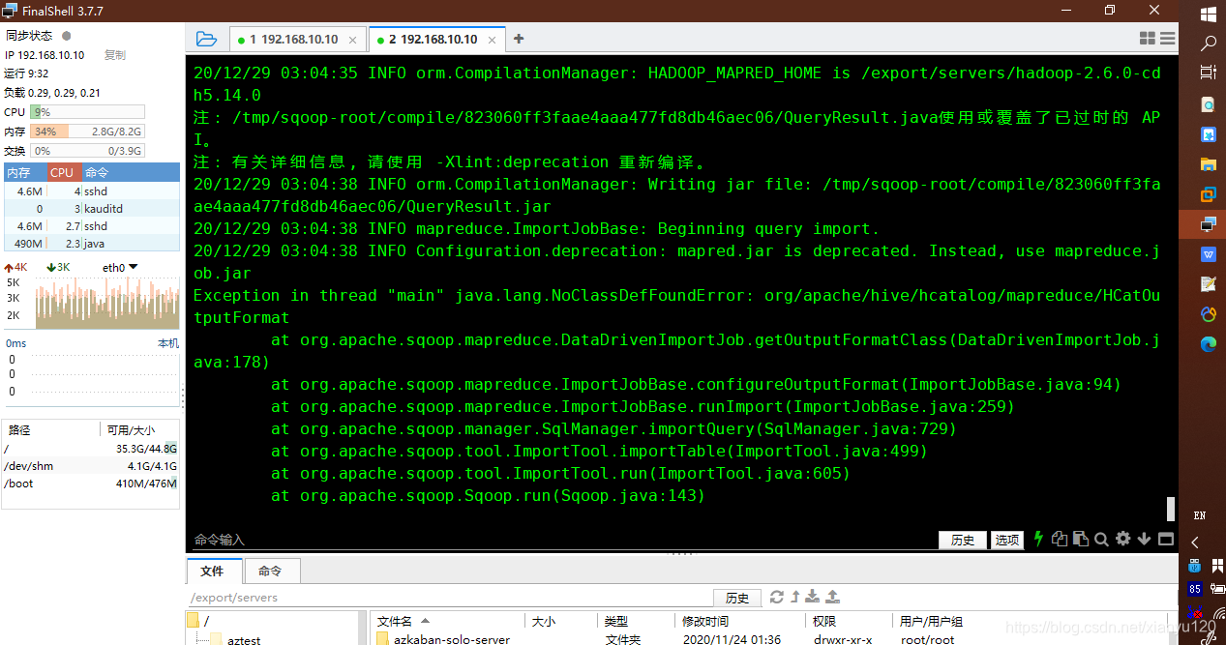
Task: Toggle terminal fullscreen window icon
Action: tap(1166, 539)
